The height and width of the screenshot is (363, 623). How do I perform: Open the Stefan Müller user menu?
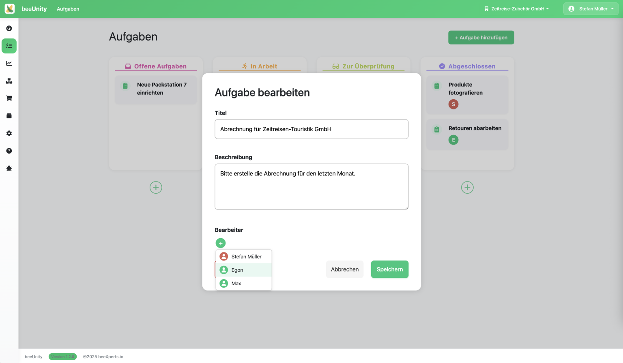(591, 9)
